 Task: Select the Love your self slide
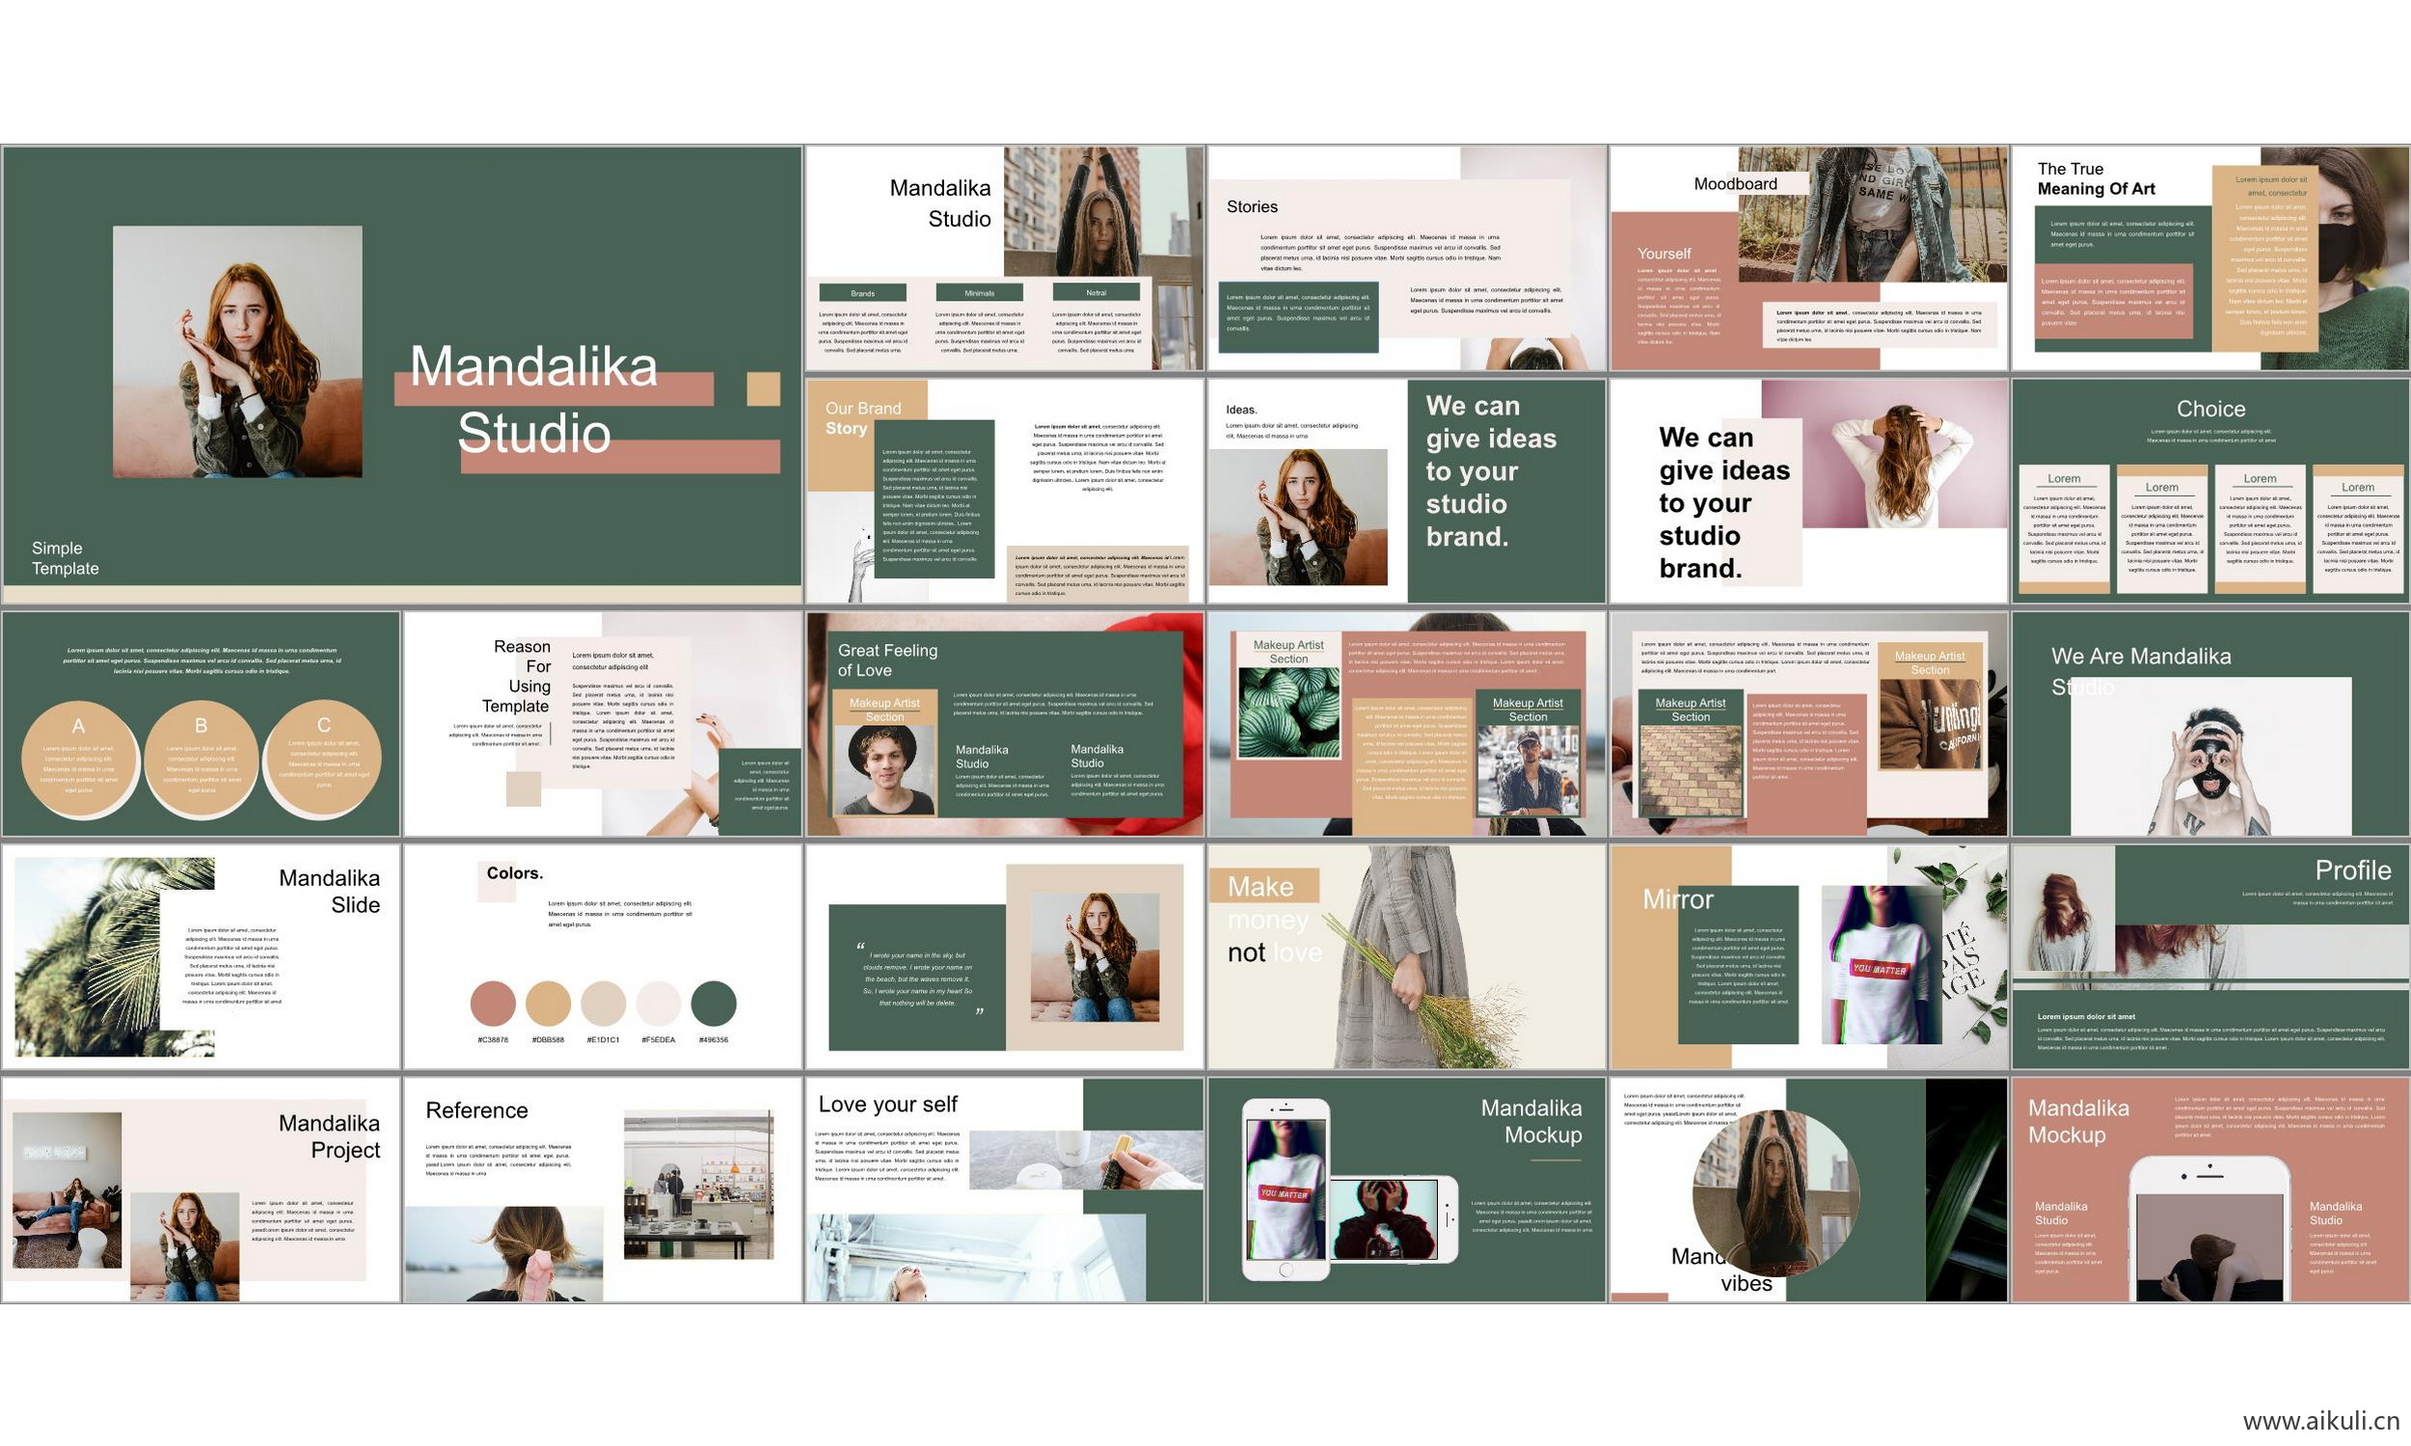point(1005,1190)
